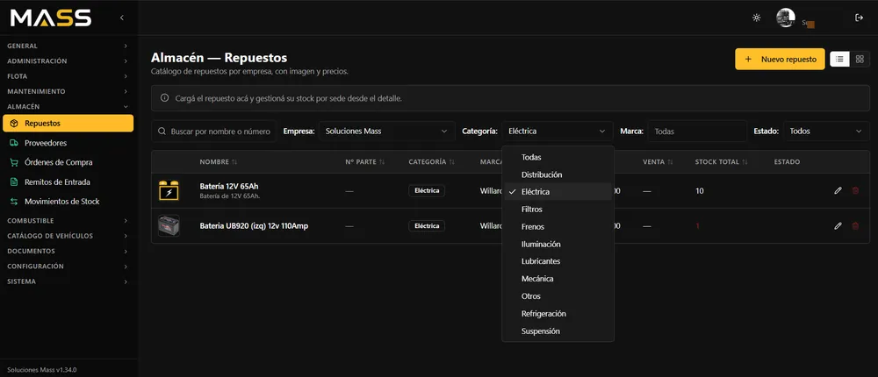Viewport: 878px width, 377px height.
Task: Click the Nuevo repuesto button
Action: coord(780,59)
